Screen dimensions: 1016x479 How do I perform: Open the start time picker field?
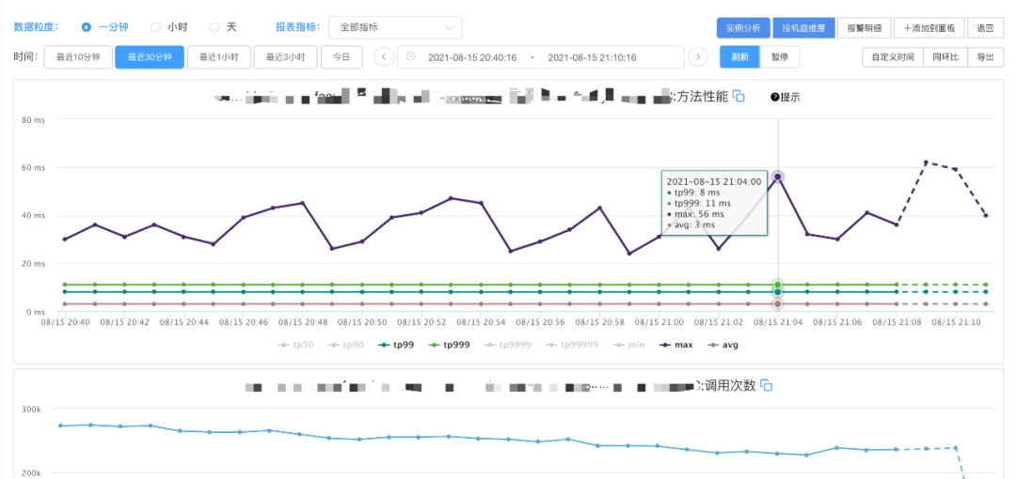472,57
